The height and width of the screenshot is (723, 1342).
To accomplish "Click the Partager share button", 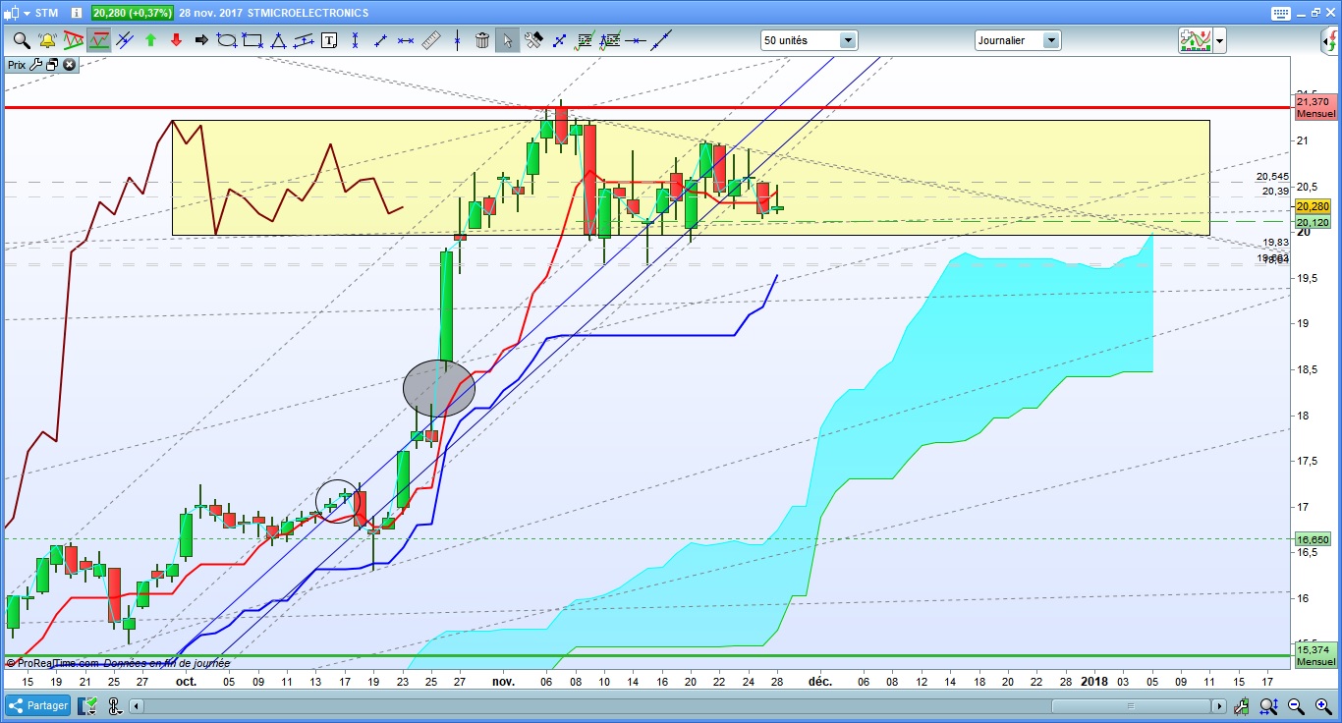I will pos(39,705).
